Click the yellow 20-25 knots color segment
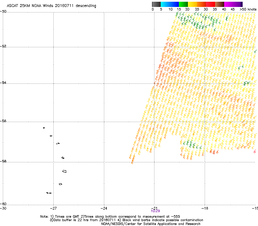258x226 pixels. [192, 4]
